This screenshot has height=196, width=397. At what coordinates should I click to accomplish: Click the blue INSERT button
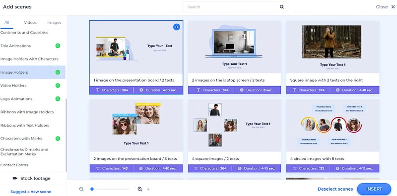pyautogui.click(x=374, y=189)
